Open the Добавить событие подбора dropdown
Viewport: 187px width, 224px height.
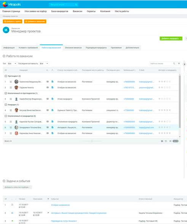[17, 187]
